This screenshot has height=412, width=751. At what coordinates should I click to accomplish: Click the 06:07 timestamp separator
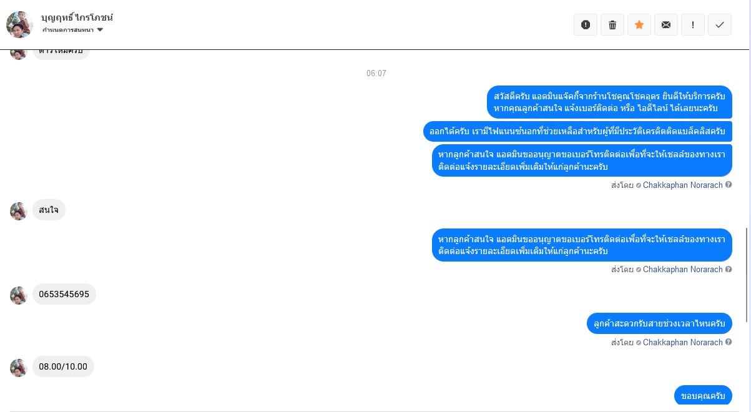tap(376, 74)
